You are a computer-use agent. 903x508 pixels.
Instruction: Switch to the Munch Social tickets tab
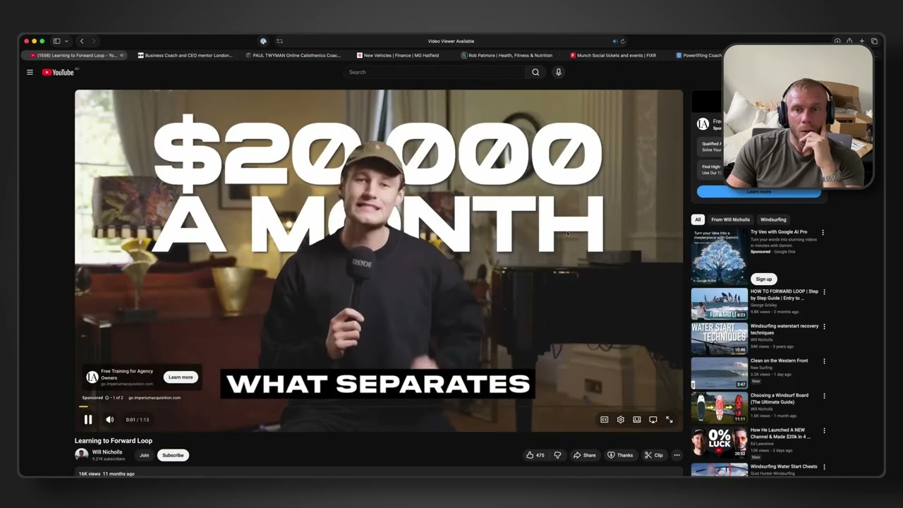[612, 55]
